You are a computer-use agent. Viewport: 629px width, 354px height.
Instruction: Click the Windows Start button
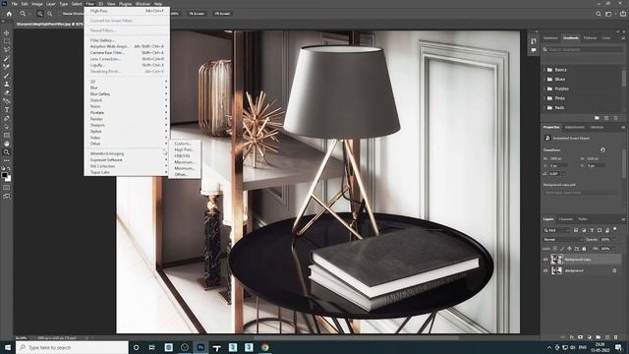tap(7, 347)
